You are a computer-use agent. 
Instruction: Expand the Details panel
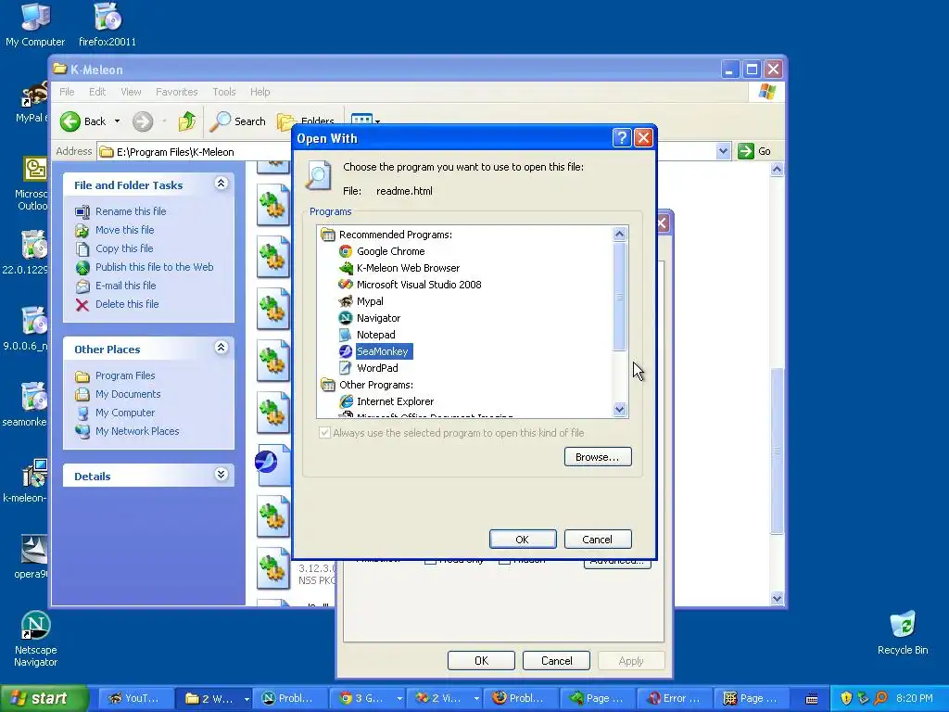pyautogui.click(x=221, y=475)
